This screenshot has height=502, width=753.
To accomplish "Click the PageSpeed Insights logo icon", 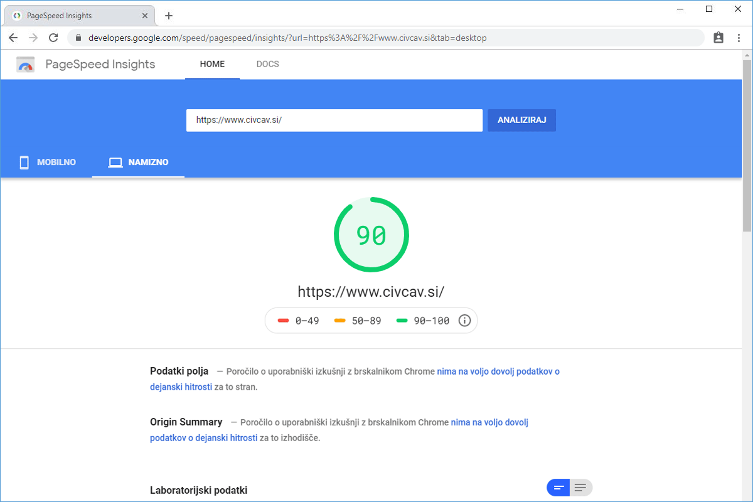I will [x=26, y=65].
